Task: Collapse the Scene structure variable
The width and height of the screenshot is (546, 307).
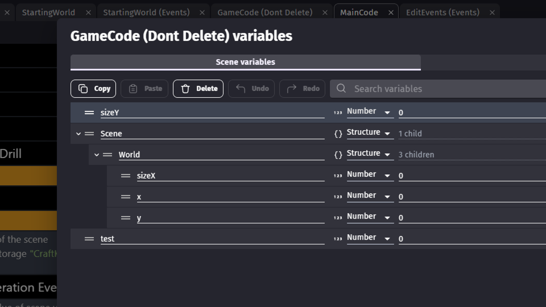Action: point(78,134)
